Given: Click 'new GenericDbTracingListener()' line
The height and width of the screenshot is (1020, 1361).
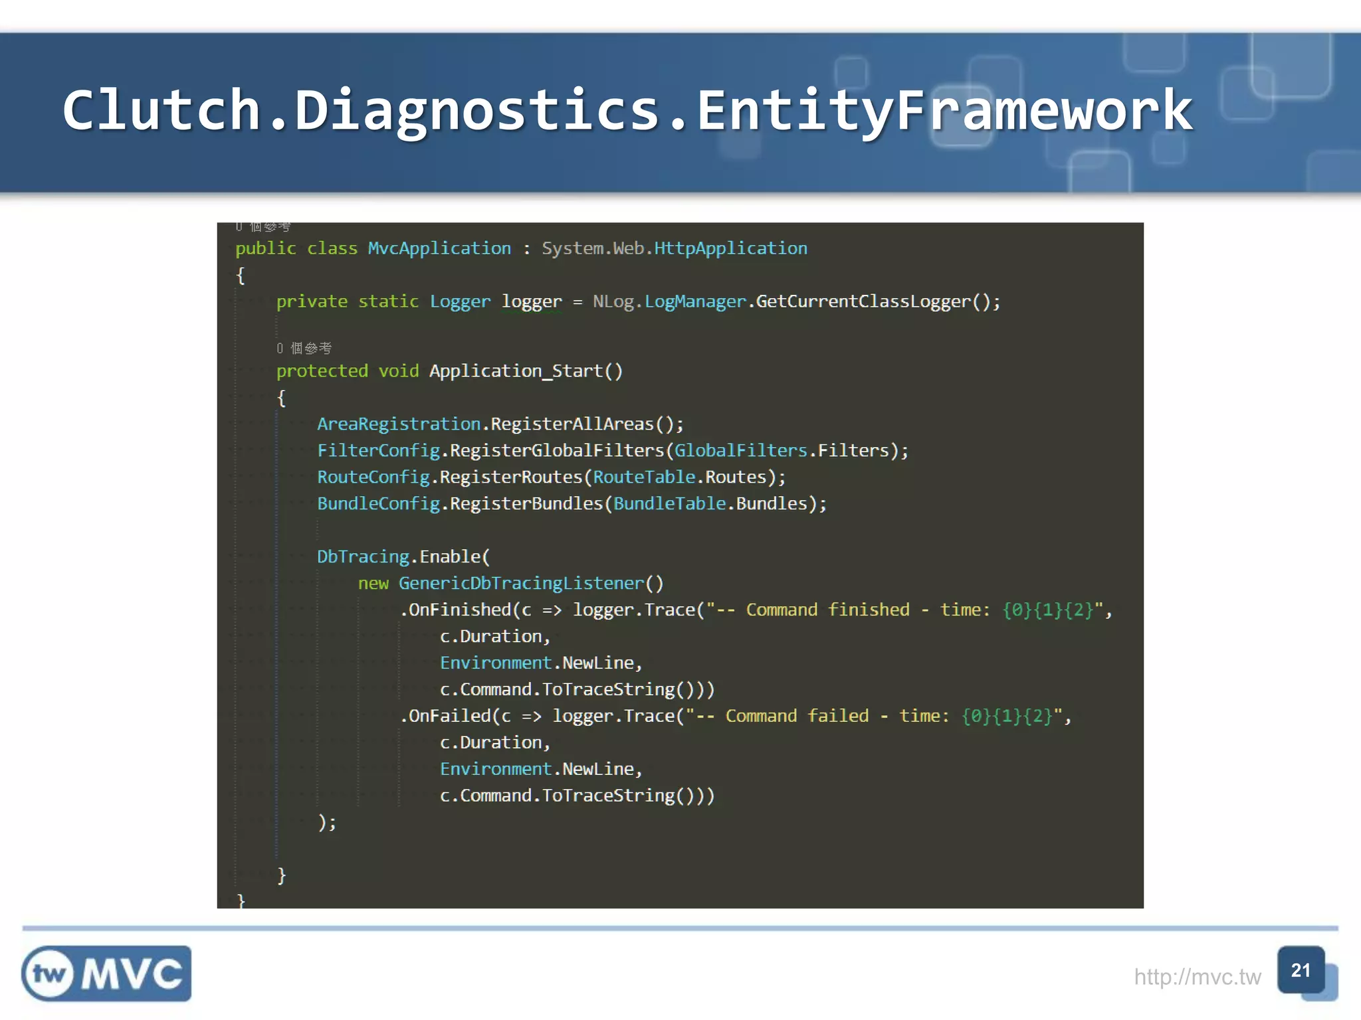Looking at the screenshot, I should (510, 583).
